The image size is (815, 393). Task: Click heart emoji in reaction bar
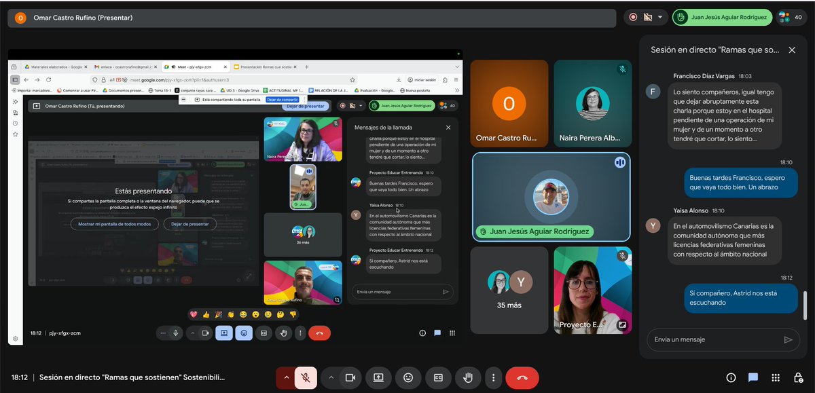point(194,314)
